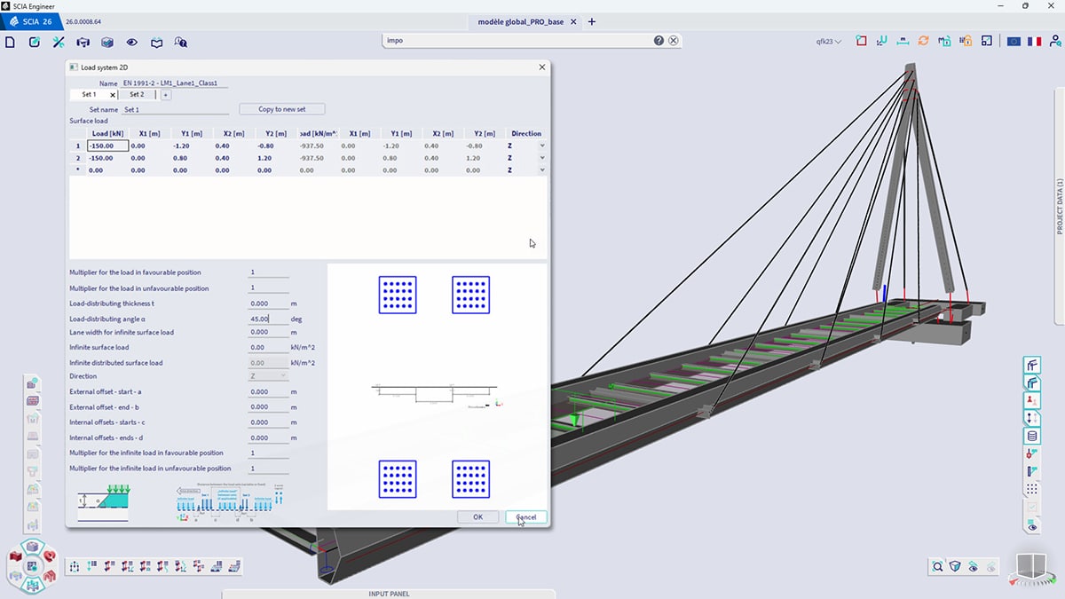The width and height of the screenshot is (1065, 599).
Task: Select the French flag language icon
Action: [x=1034, y=41]
